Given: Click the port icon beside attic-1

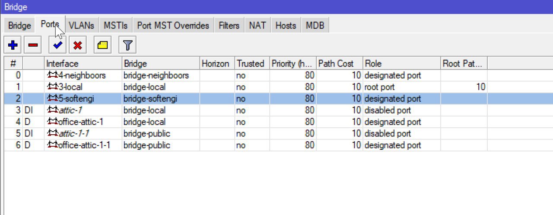Looking at the screenshot, I should 53,110.
